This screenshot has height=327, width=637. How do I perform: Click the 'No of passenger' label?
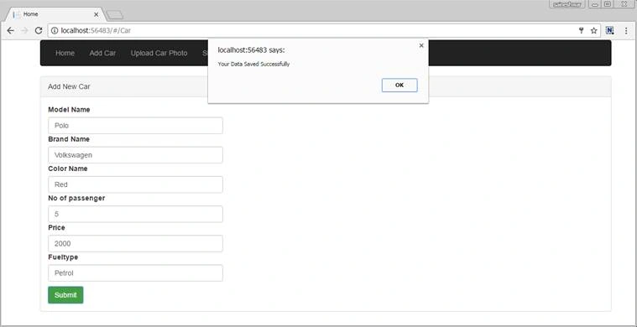[76, 198]
